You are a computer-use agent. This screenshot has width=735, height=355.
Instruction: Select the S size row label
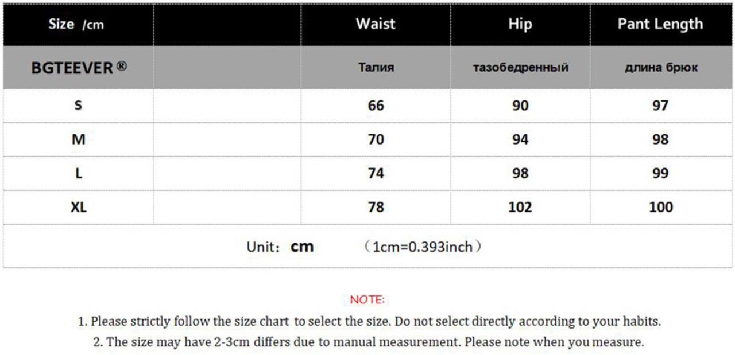(78, 106)
